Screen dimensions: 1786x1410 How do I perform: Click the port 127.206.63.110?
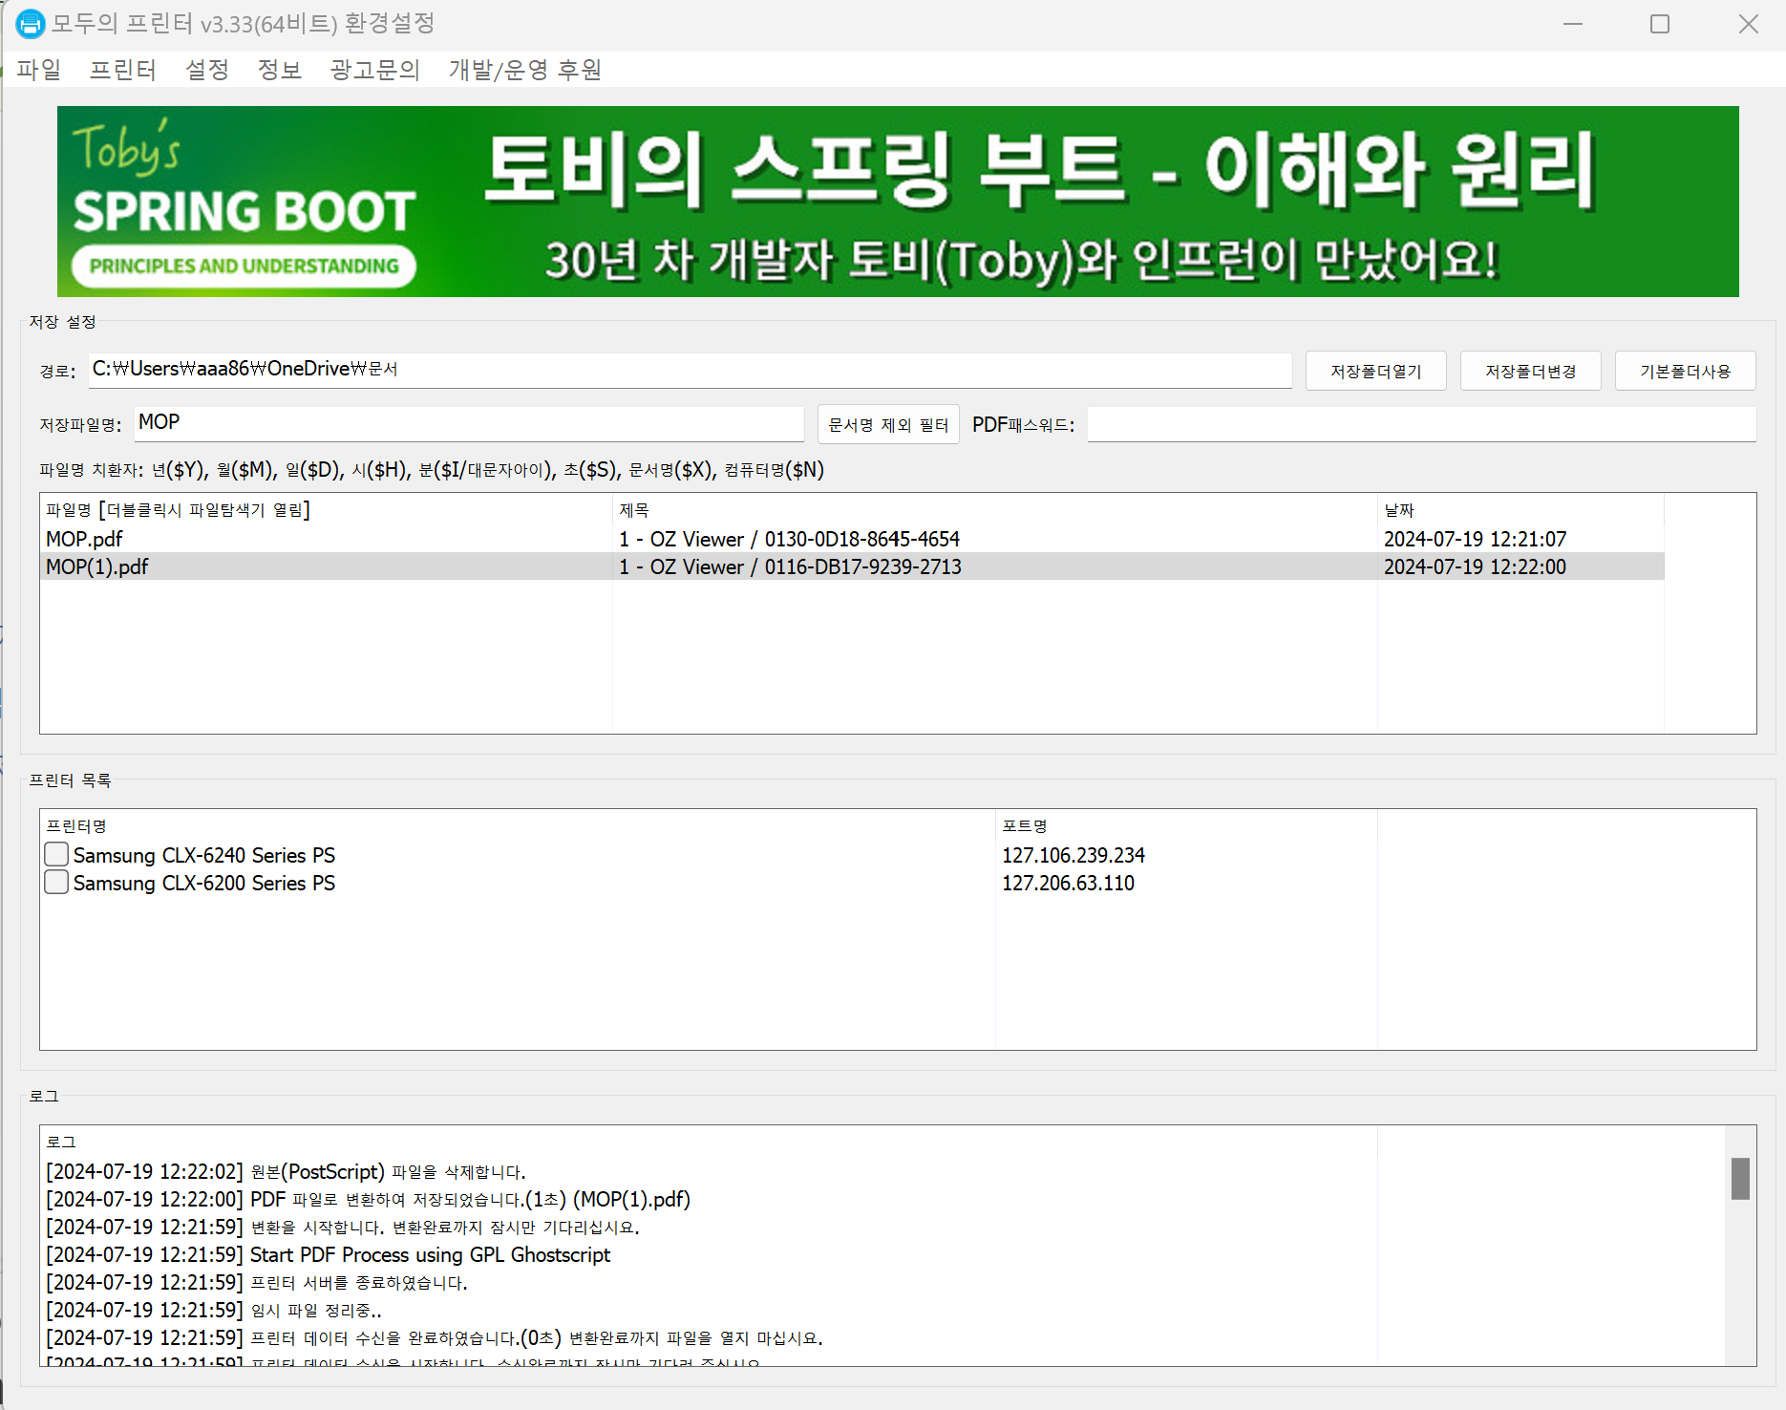point(1068,883)
